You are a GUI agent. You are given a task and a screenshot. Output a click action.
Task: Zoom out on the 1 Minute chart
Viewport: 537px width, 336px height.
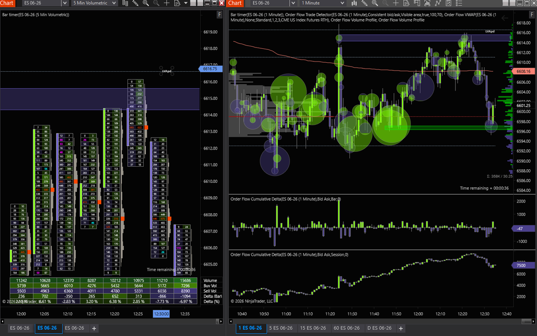click(385, 3)
